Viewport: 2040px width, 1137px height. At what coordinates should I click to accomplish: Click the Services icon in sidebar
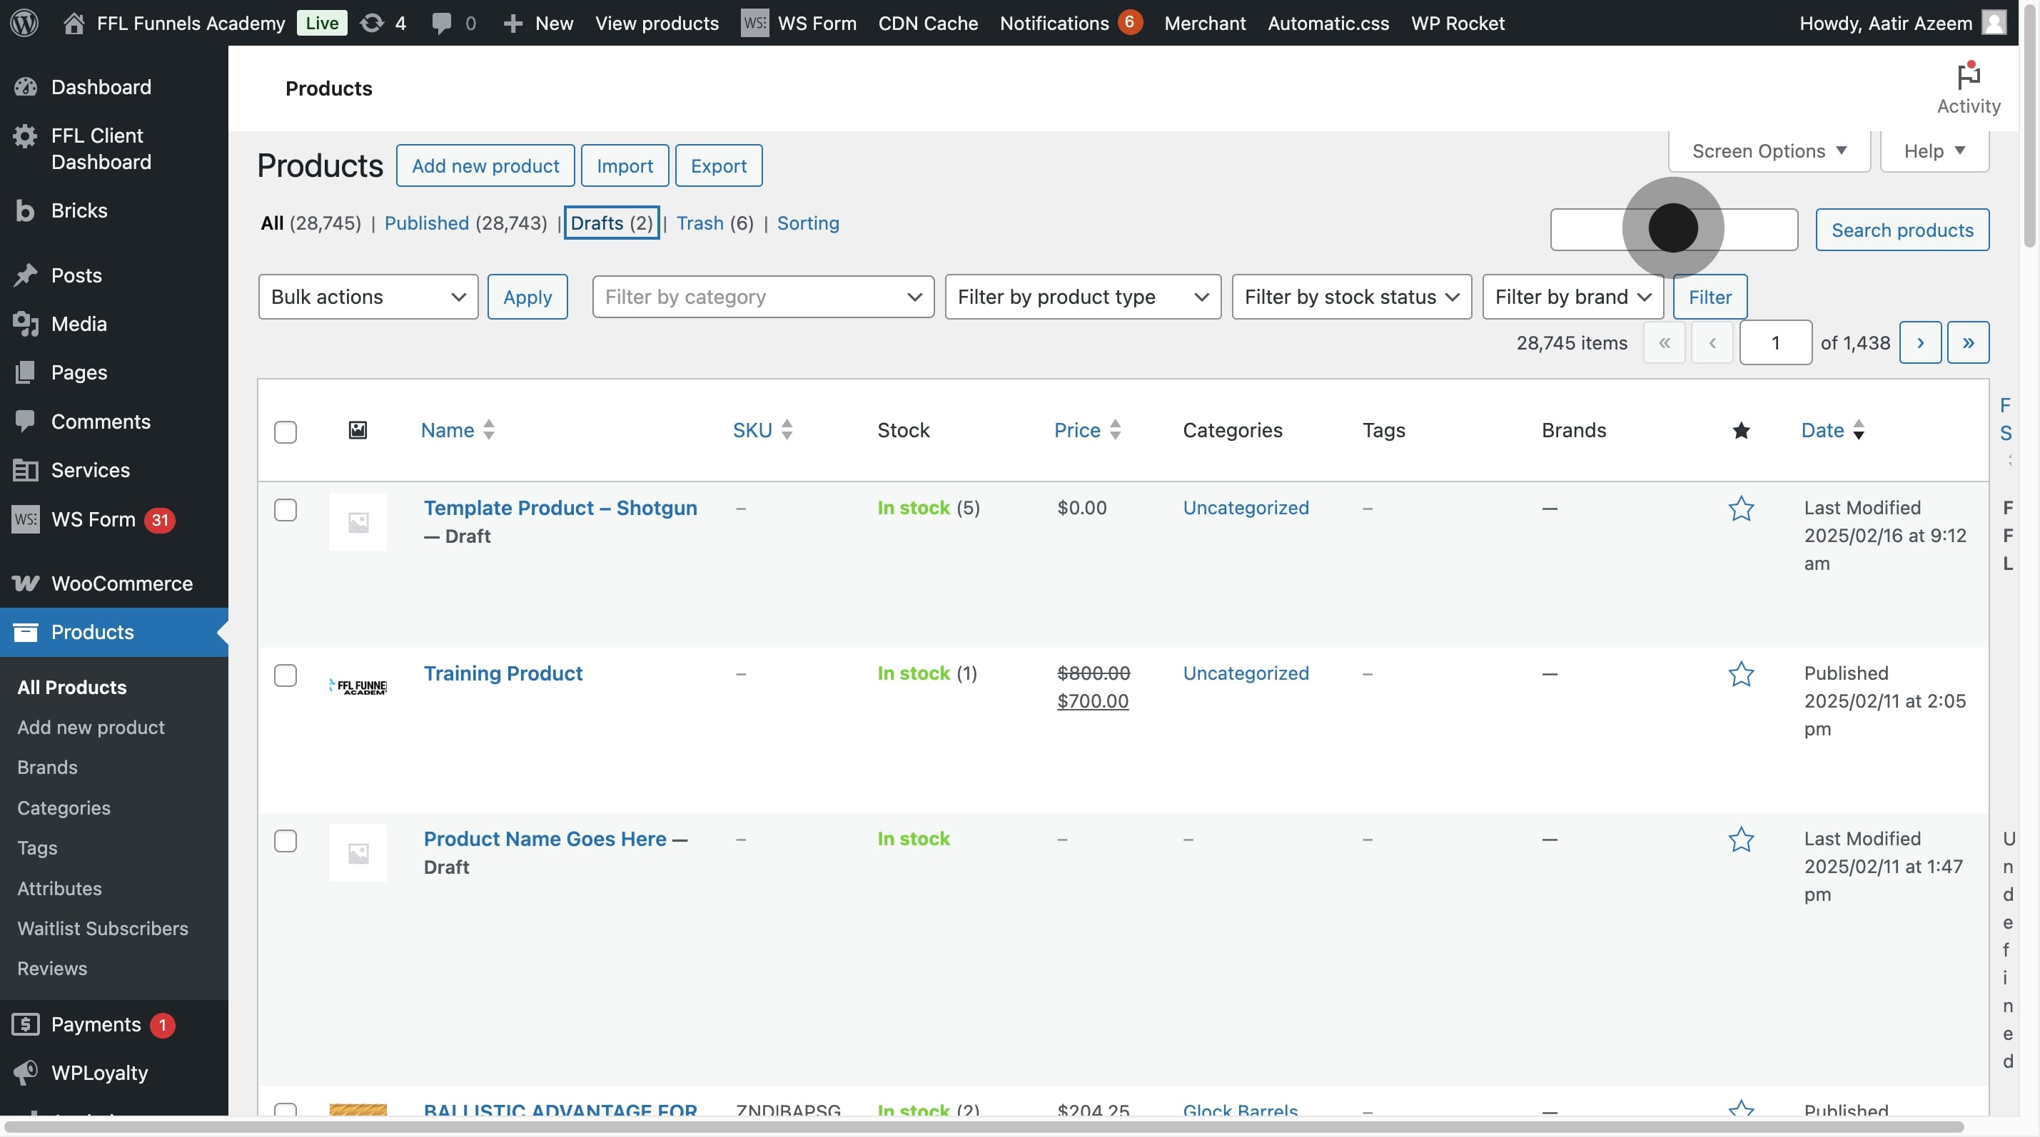(x=26, y=470)
